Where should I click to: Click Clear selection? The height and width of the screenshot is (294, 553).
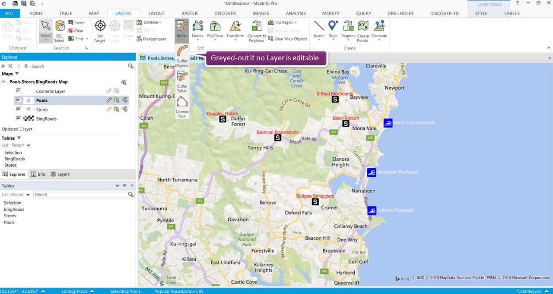click(x=76, y=31)
